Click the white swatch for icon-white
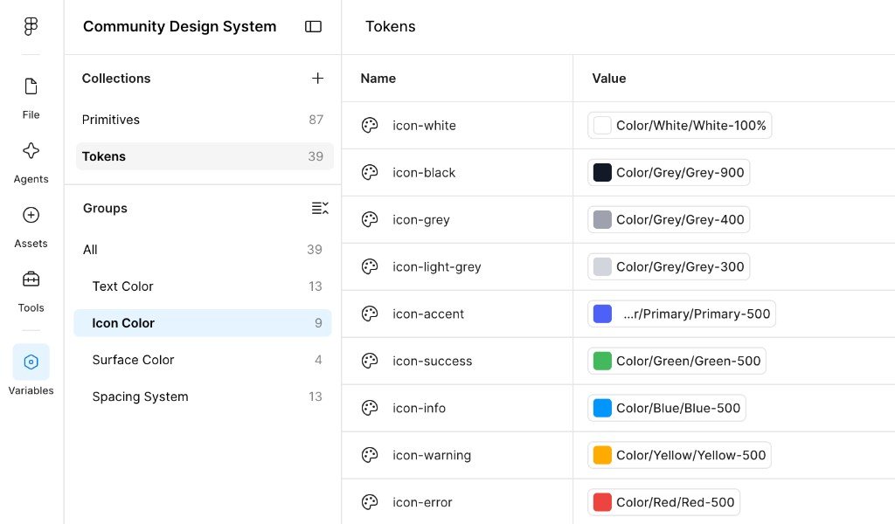Viewport: 895px width, 524px height. pos(602,126)
